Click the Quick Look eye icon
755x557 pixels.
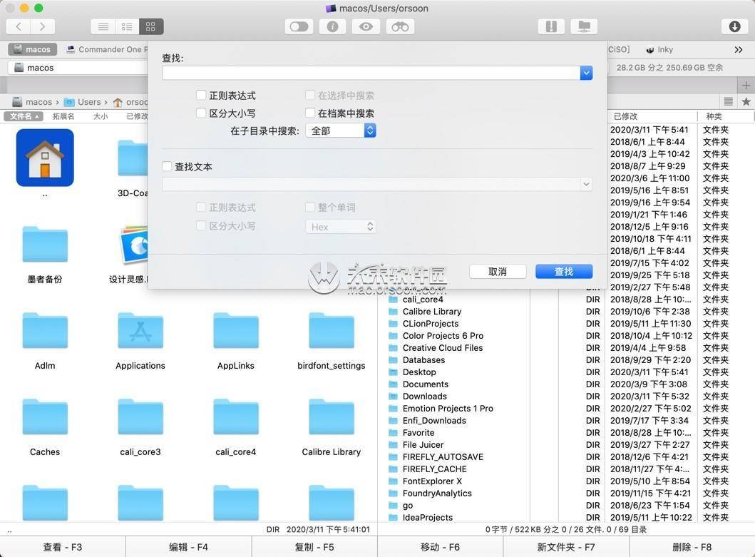point(366,26)
